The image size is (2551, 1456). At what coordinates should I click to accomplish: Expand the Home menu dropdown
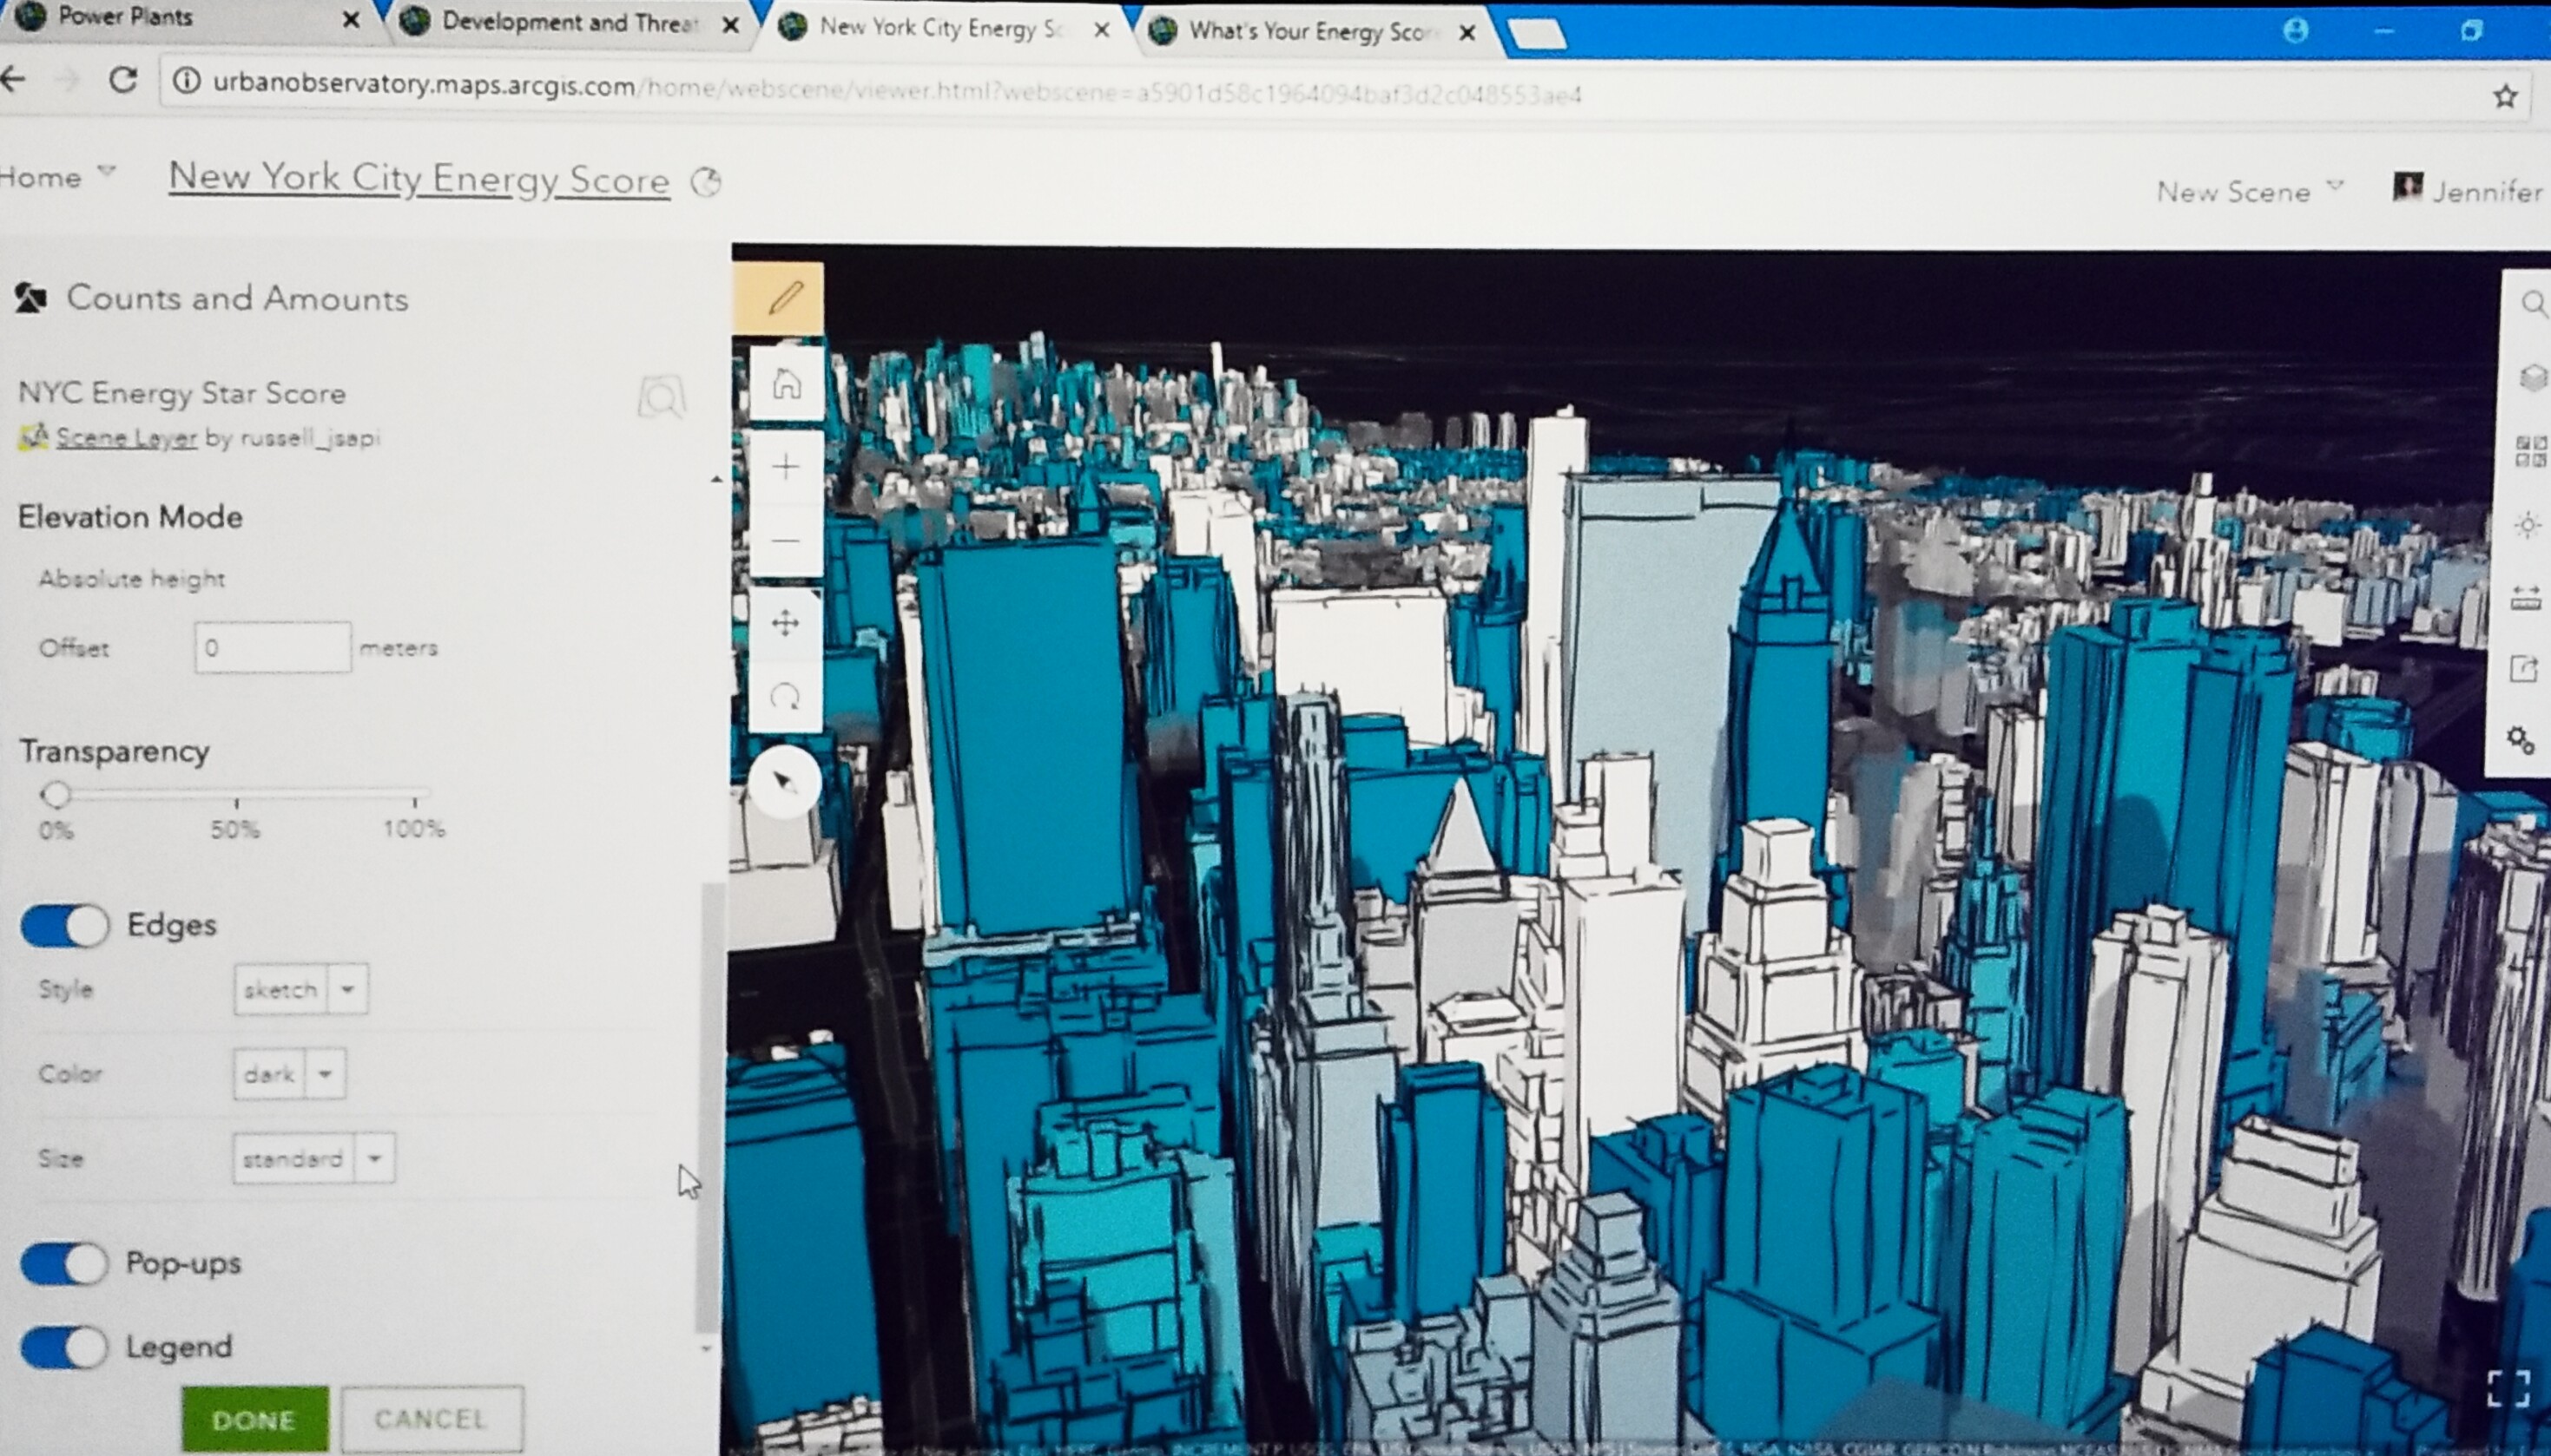(x=57, y=176)
